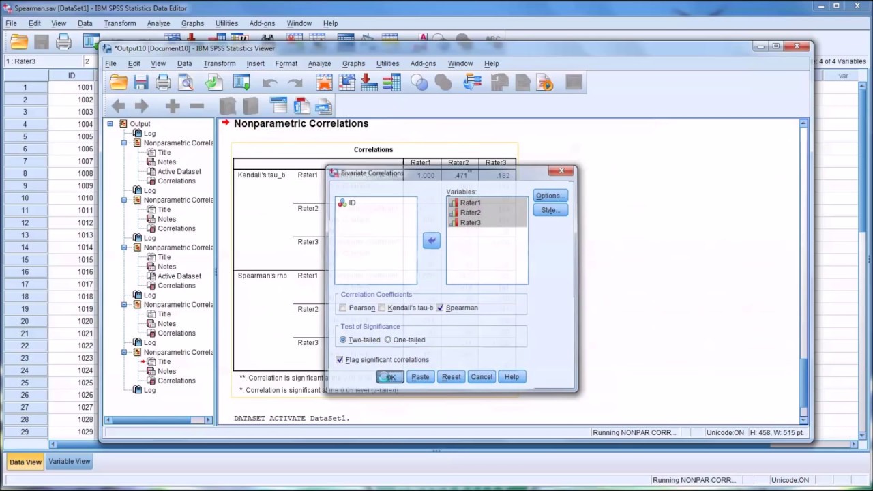Uncheck the Spearman checkbox
The image size is (873, 491).
point(440,308)
